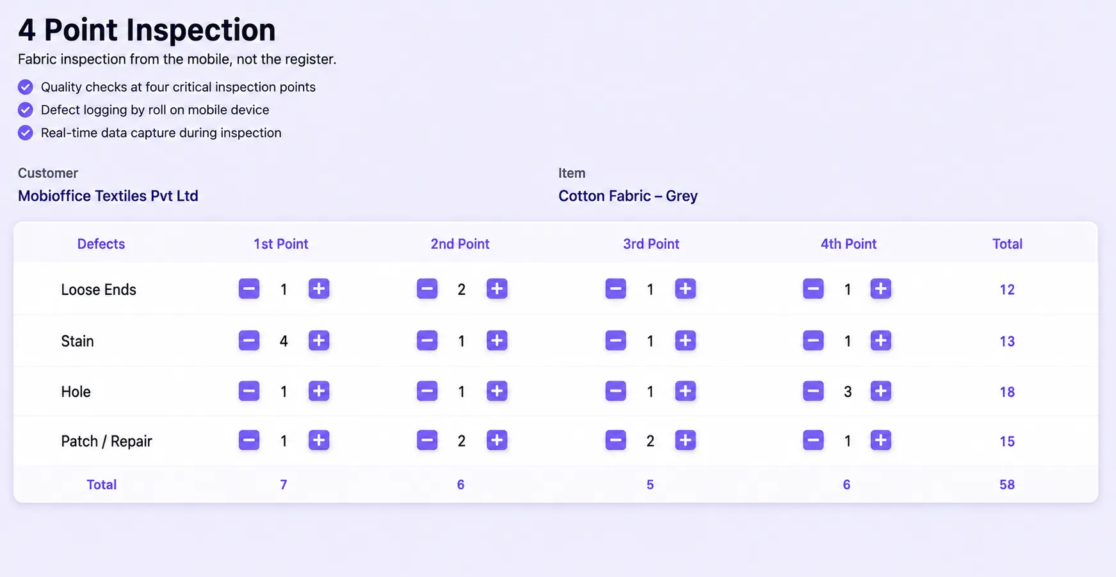Click customer name Mobioffice Textiles Pvt Ltd

click(108, 196)
